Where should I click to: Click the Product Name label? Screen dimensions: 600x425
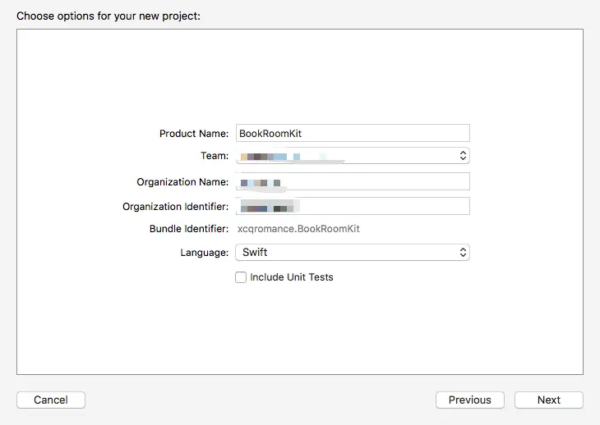(194, 133)
